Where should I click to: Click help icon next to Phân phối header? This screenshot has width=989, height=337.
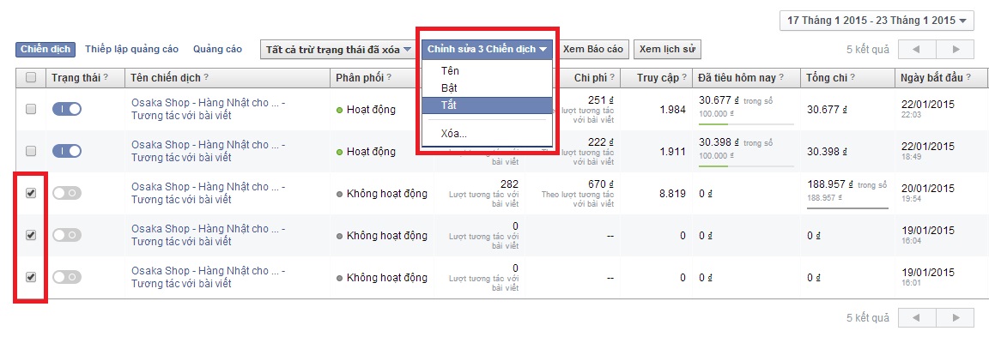tap(389, 77)
